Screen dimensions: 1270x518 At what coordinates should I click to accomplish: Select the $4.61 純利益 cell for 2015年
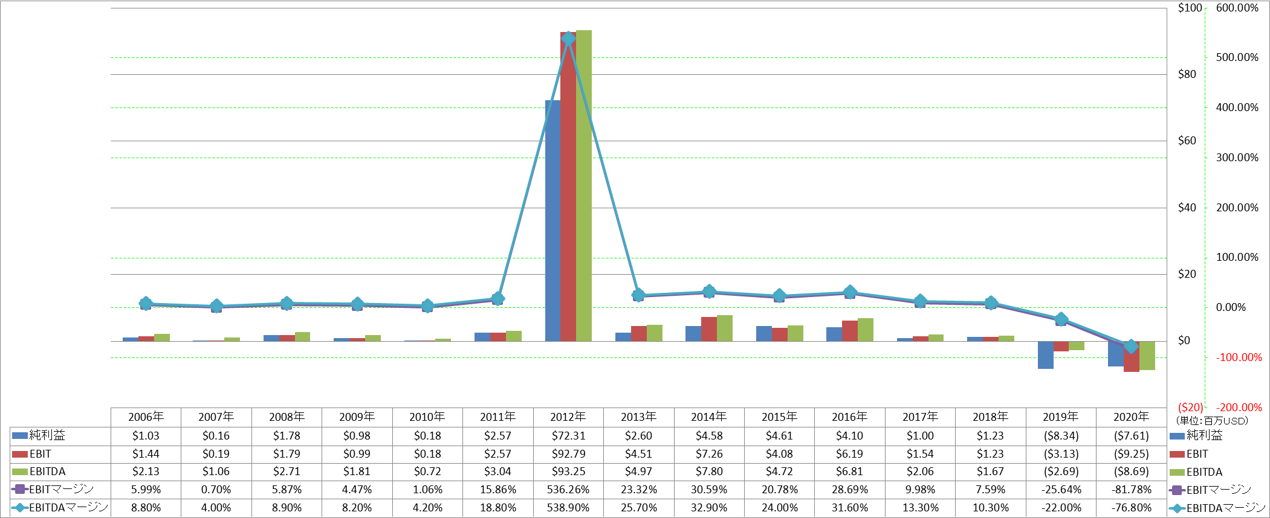(779, 435)
